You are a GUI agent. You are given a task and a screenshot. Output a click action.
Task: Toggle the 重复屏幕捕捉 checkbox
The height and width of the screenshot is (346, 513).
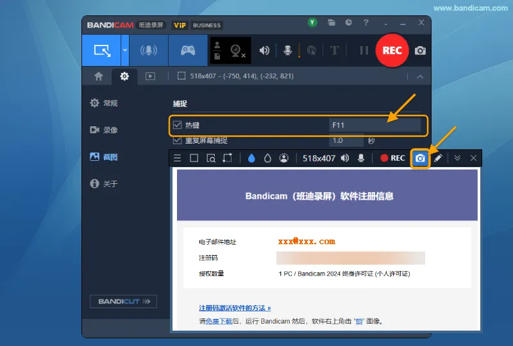click(178, 140)
